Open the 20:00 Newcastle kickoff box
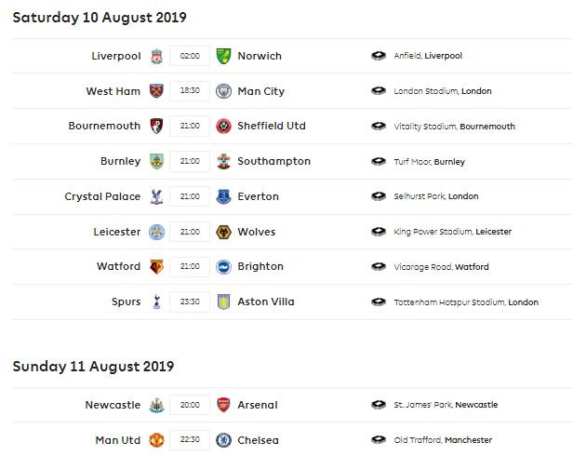573x456 pixels. (x=190, y=405)
